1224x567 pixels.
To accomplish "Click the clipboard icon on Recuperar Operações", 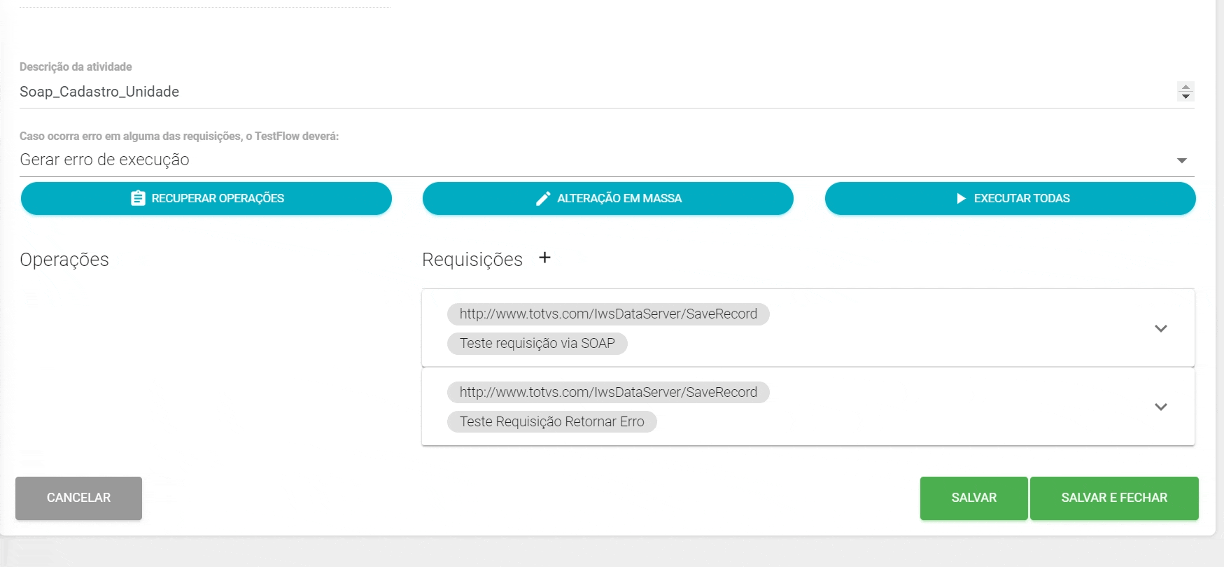I will click(138, 198).
